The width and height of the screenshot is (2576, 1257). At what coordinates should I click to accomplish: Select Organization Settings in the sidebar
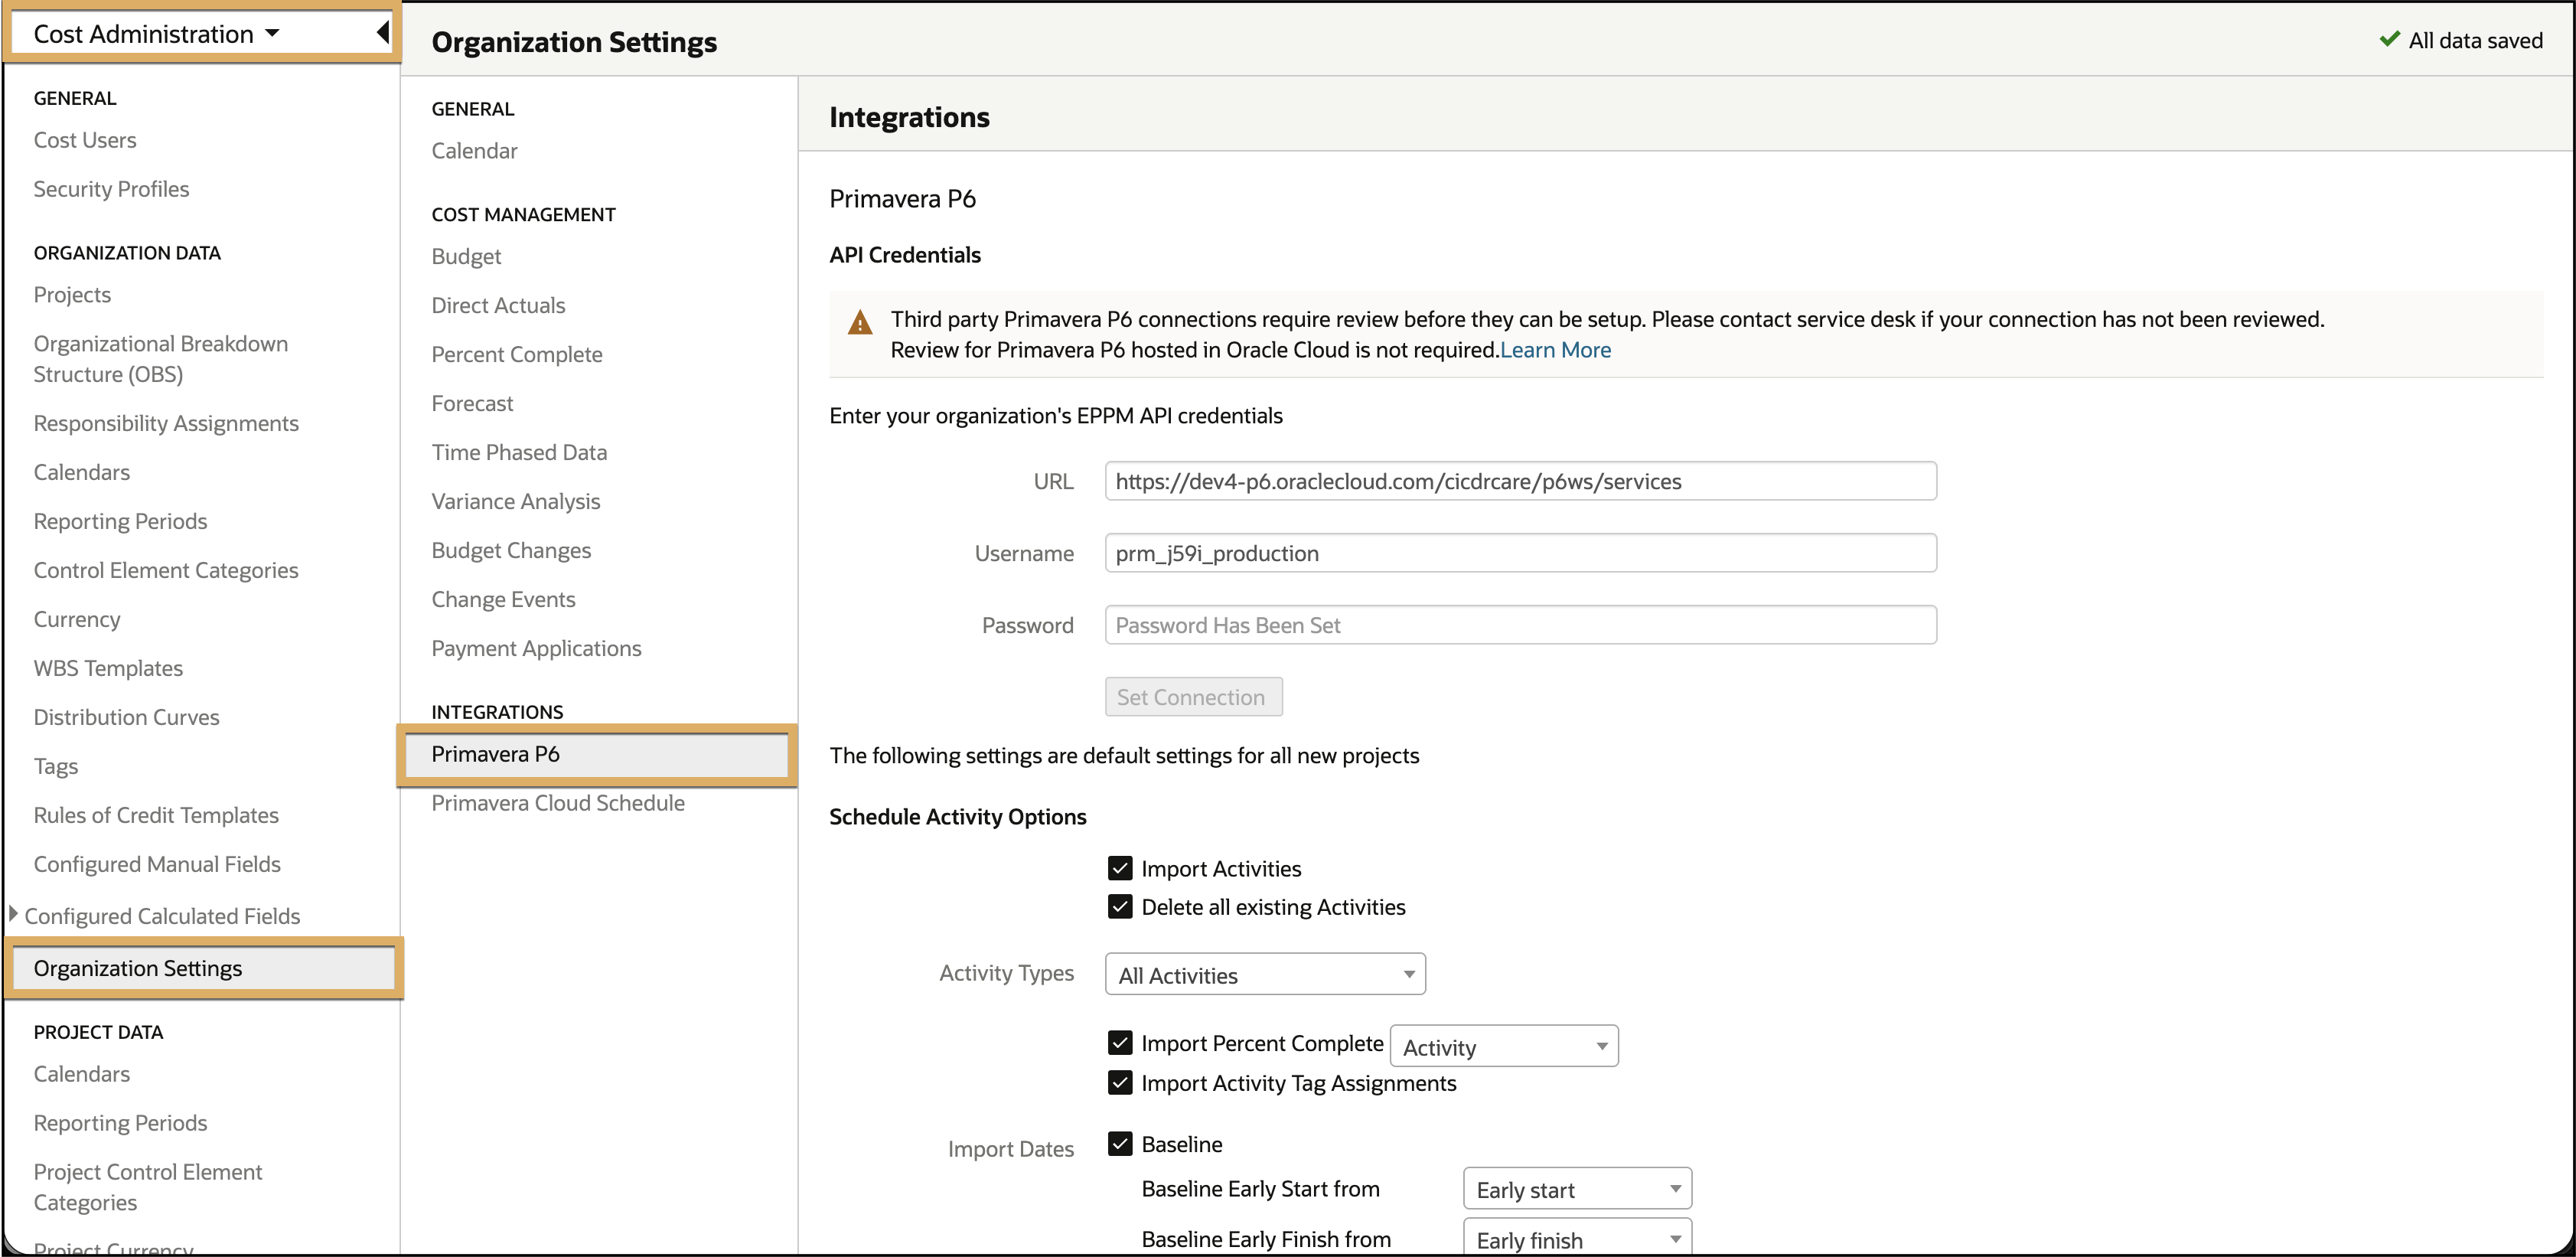click(x=203, y=968)
